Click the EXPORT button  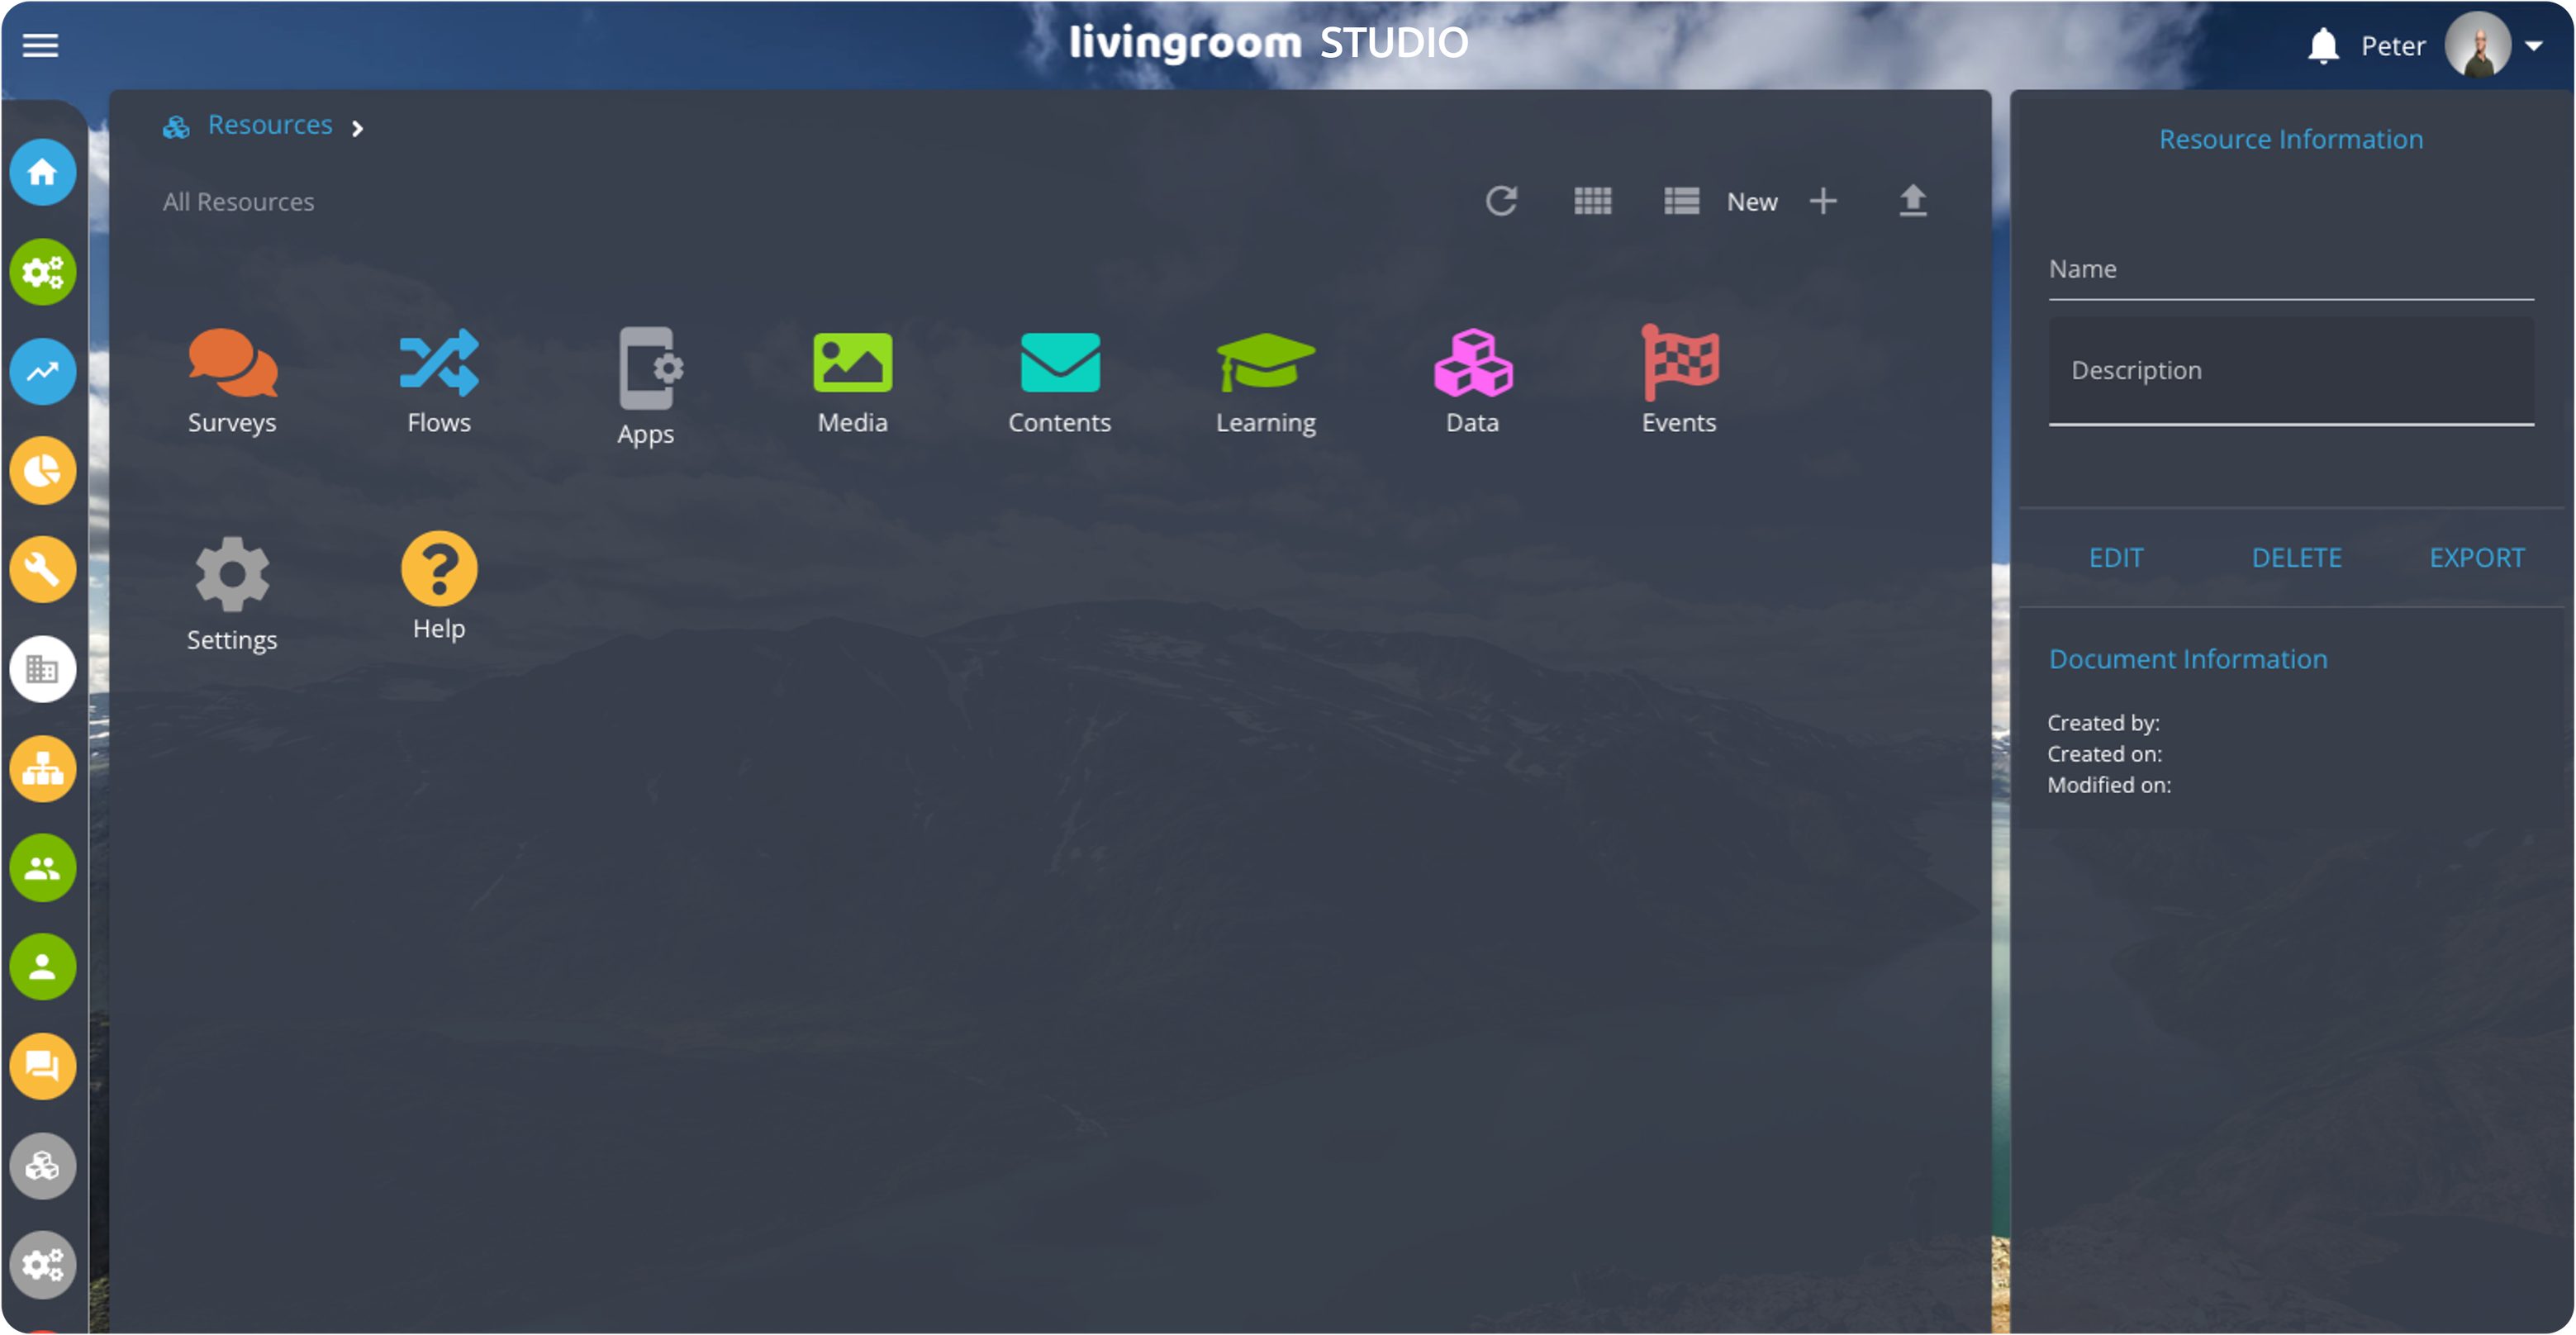(x=2478, y=558)
